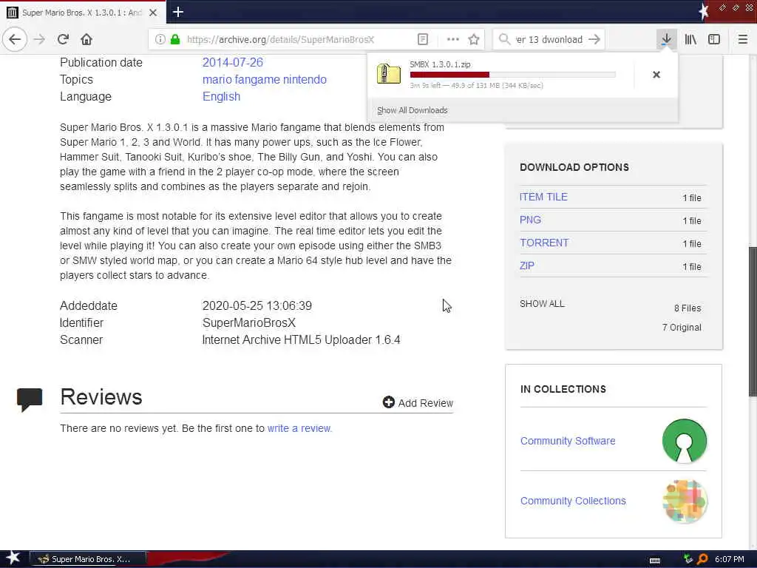Expand SHOW ALL download files
Viewport: 757px width, 568px height.
click(x=542, y=303)
